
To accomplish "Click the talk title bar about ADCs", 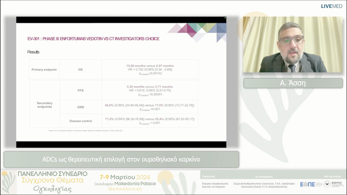I will click(121, 159).
